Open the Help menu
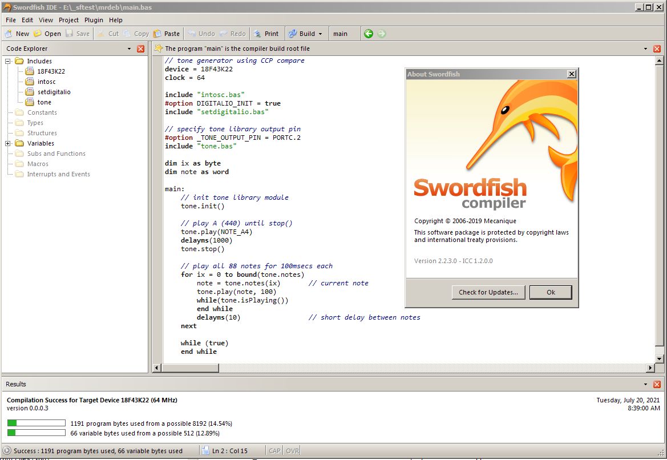Viewport: 667px width, 460px height. (116, 20)
